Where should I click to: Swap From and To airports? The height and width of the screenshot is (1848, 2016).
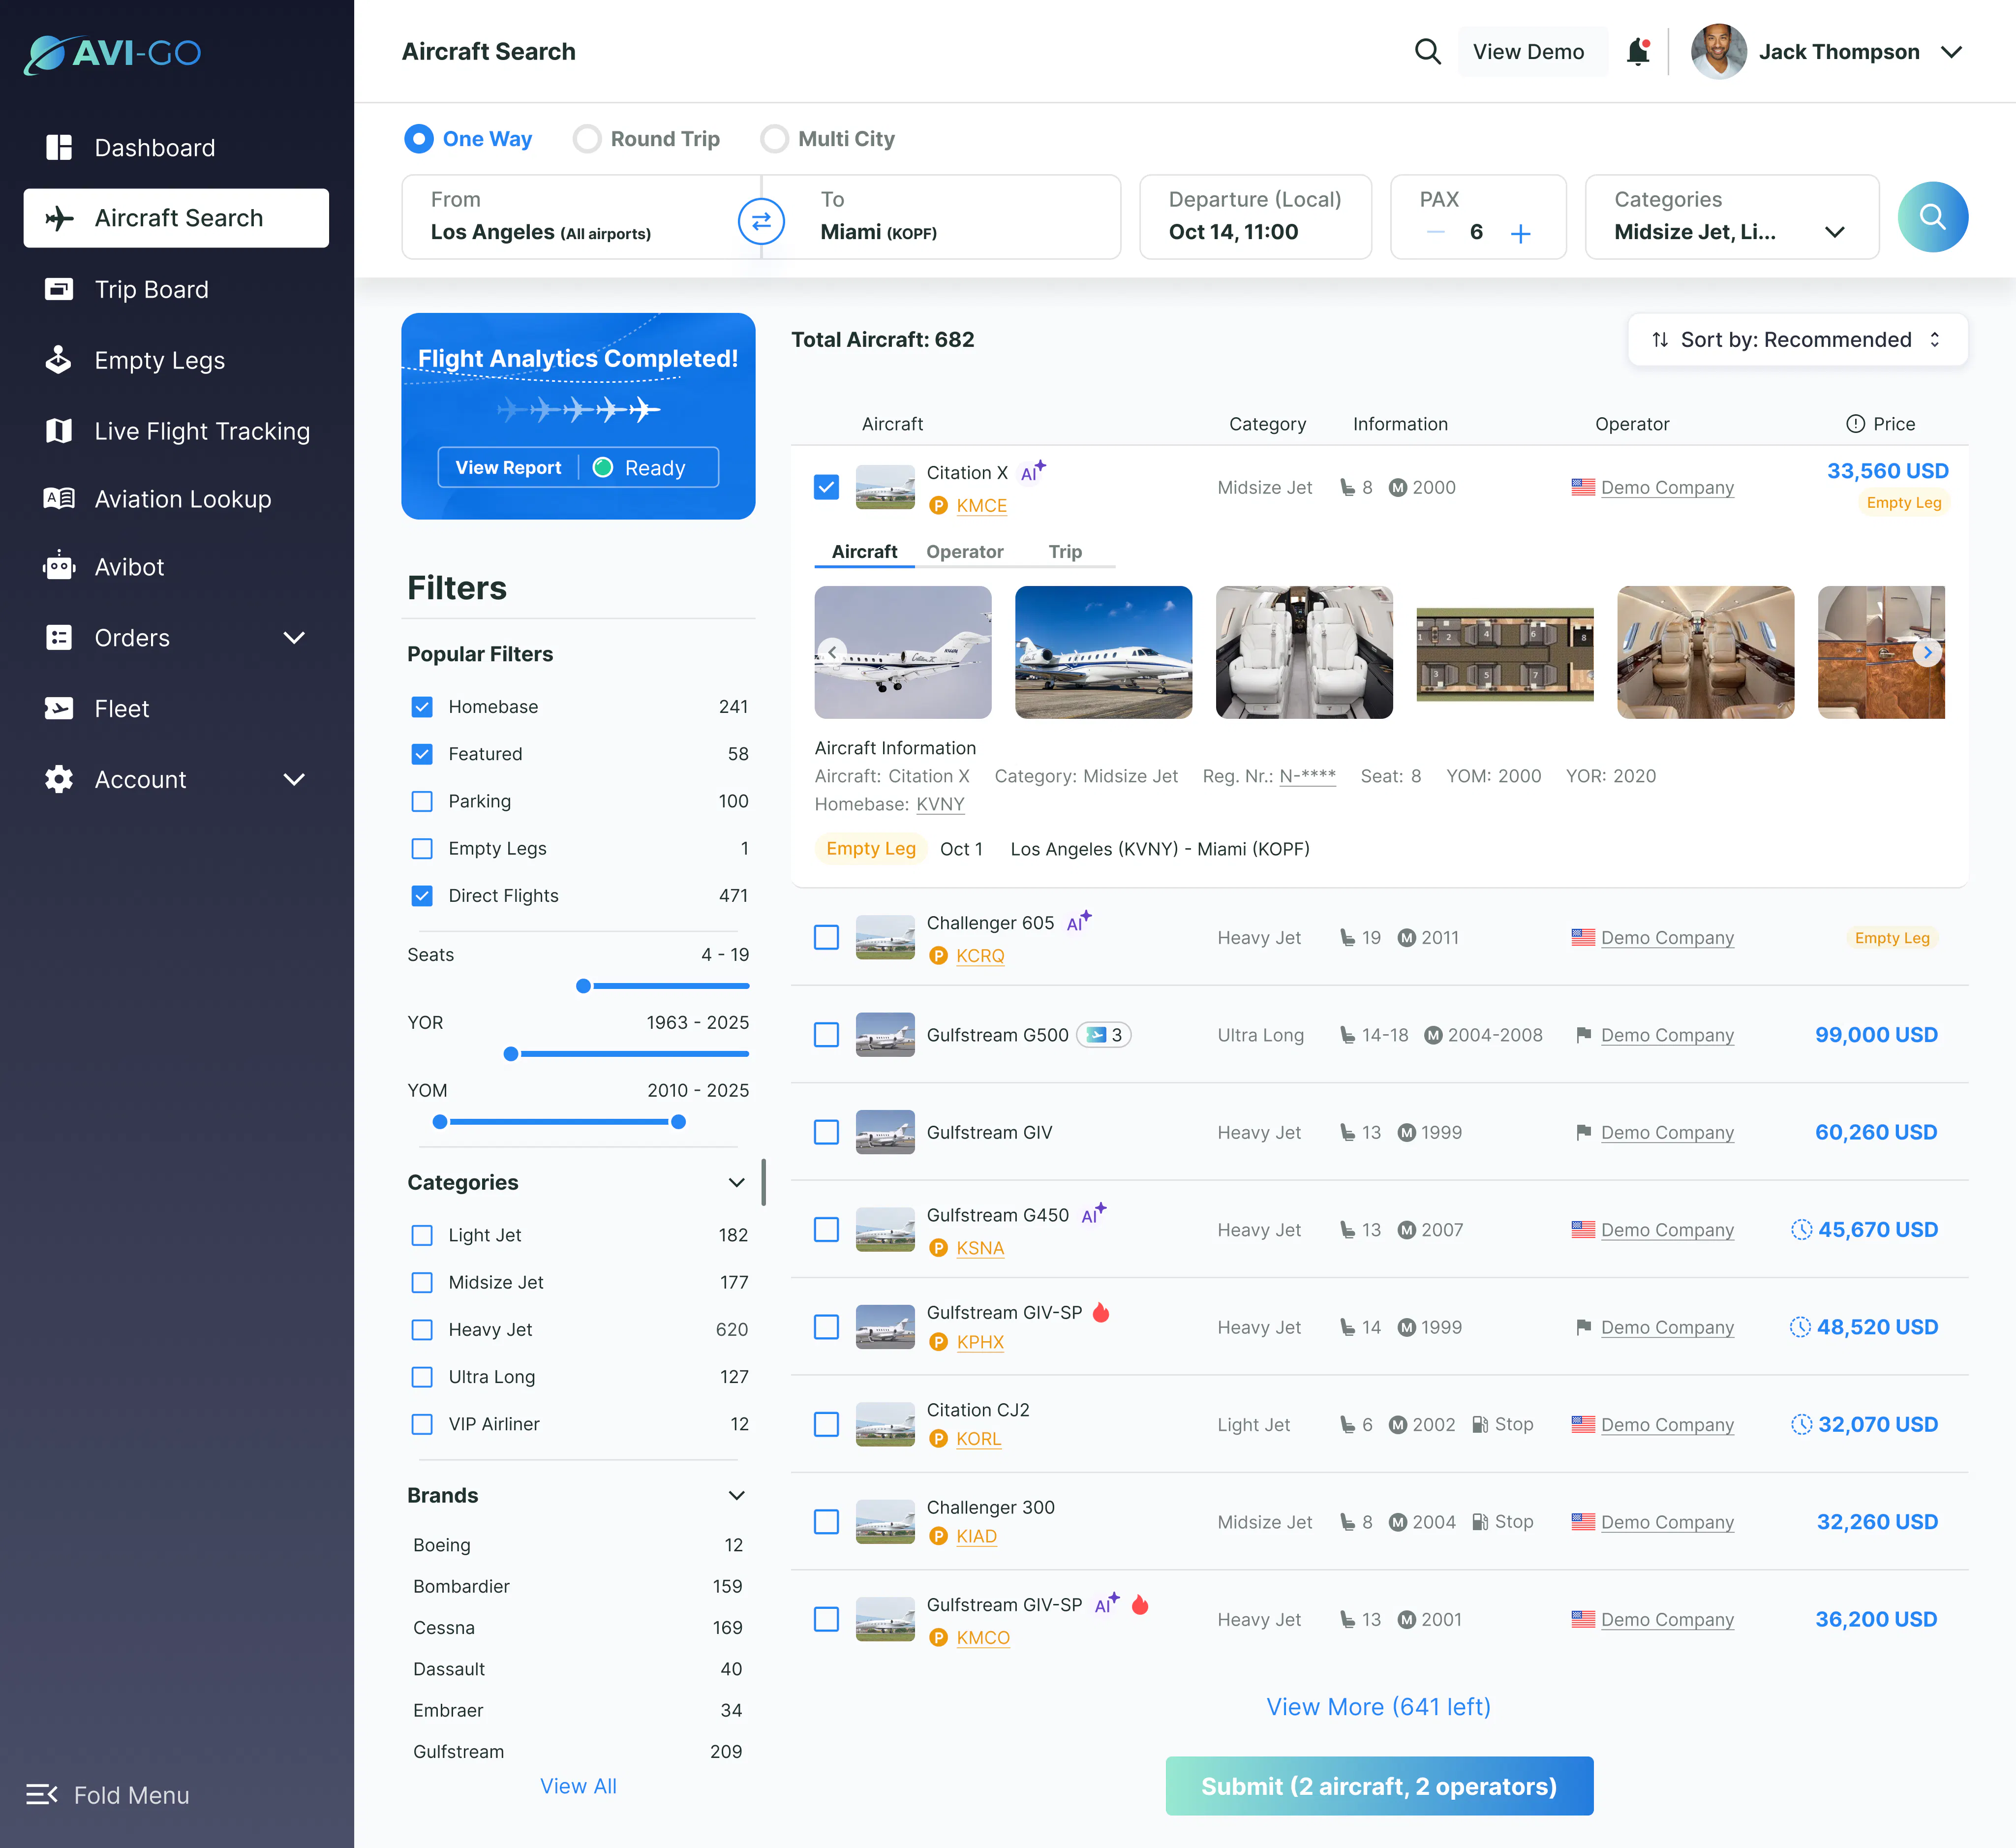(761, 221)
